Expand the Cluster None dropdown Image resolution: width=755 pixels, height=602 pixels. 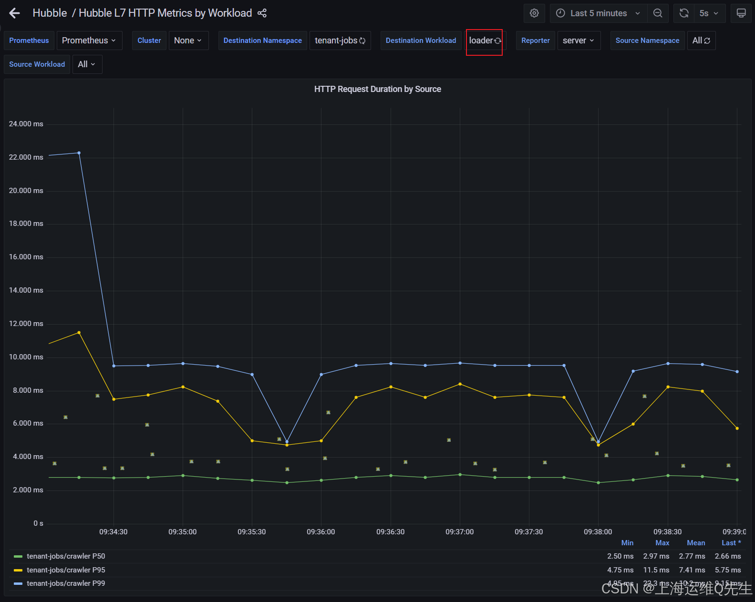(x=188, y=41)
